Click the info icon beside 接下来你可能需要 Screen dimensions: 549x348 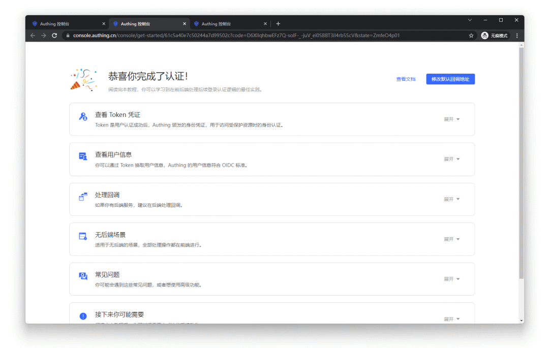(83, 316)
